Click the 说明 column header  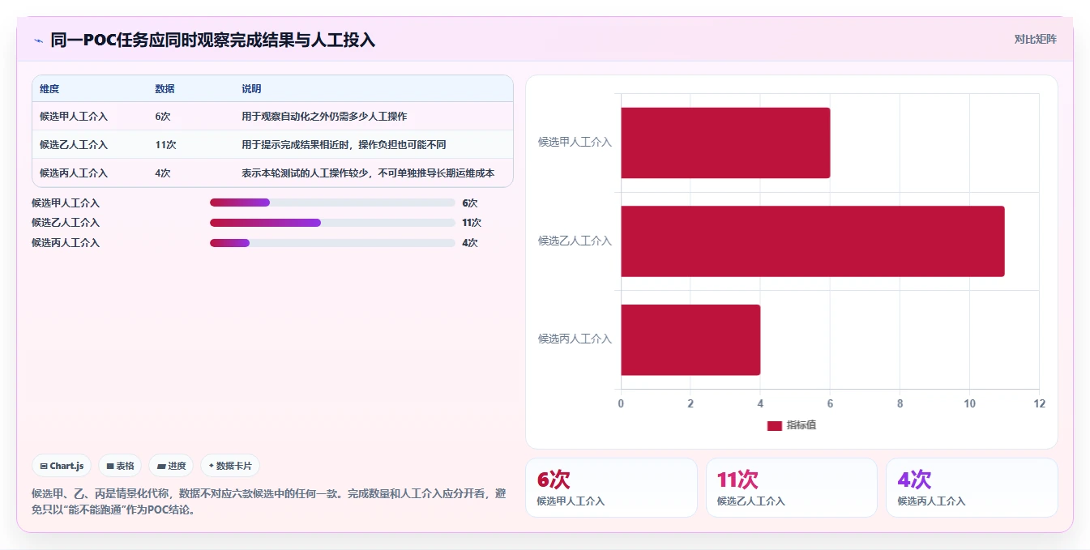point(251,89)
